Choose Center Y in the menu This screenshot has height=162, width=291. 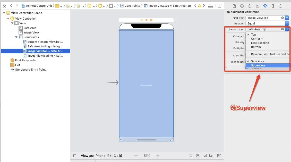(257, 39)
